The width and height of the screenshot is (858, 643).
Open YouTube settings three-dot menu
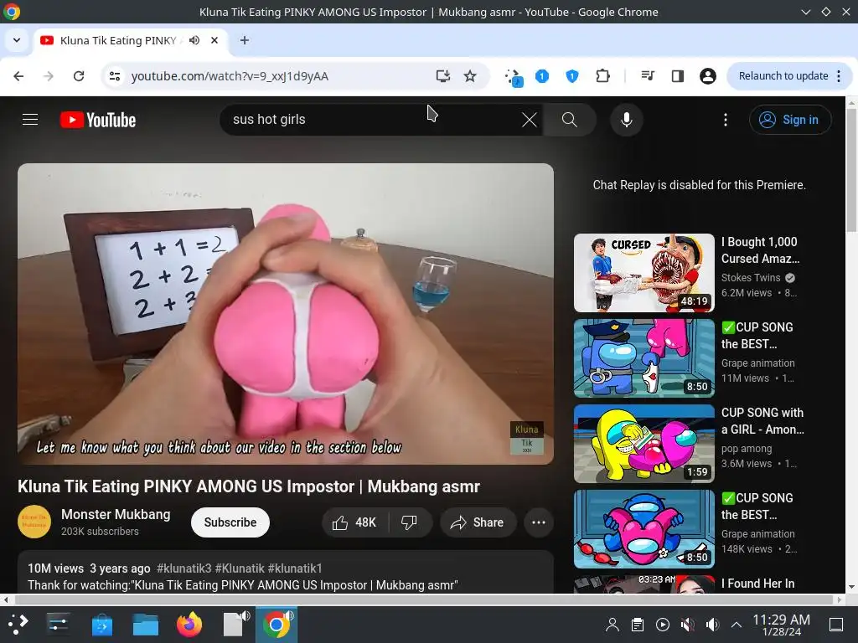pyautogui.click(x=726, y=119)
